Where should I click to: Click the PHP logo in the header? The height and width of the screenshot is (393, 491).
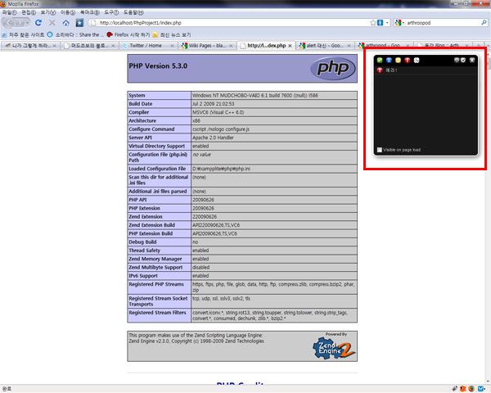click(333, 68)
